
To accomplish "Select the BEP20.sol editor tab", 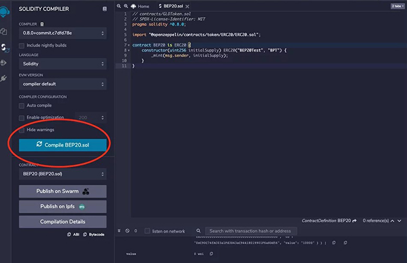I will tap(173, 6).
